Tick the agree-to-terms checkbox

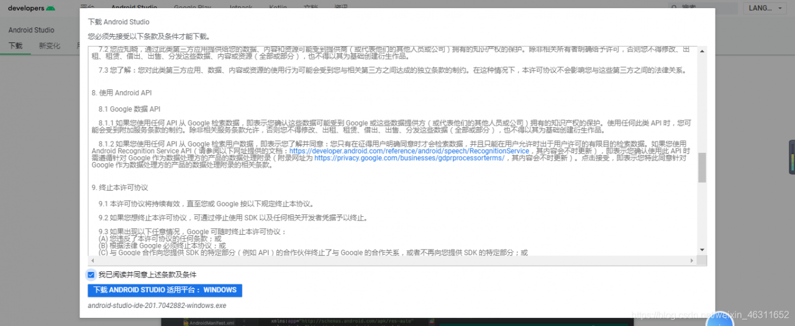point(91,274)
